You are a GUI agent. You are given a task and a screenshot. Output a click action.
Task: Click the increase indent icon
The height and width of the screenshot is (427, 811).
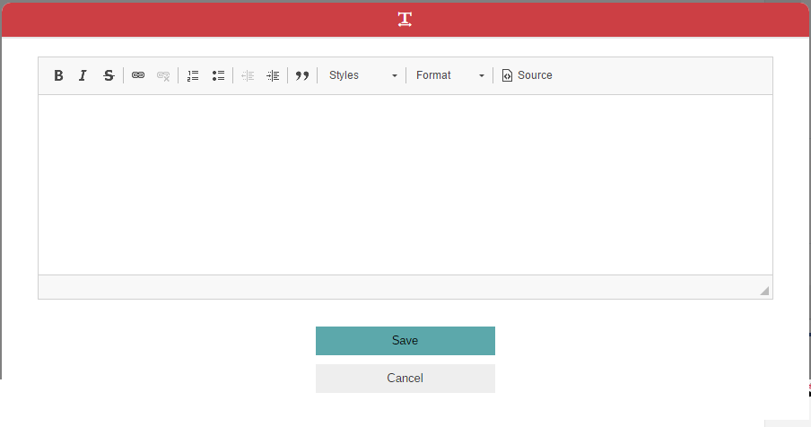[x=273, y=75]
